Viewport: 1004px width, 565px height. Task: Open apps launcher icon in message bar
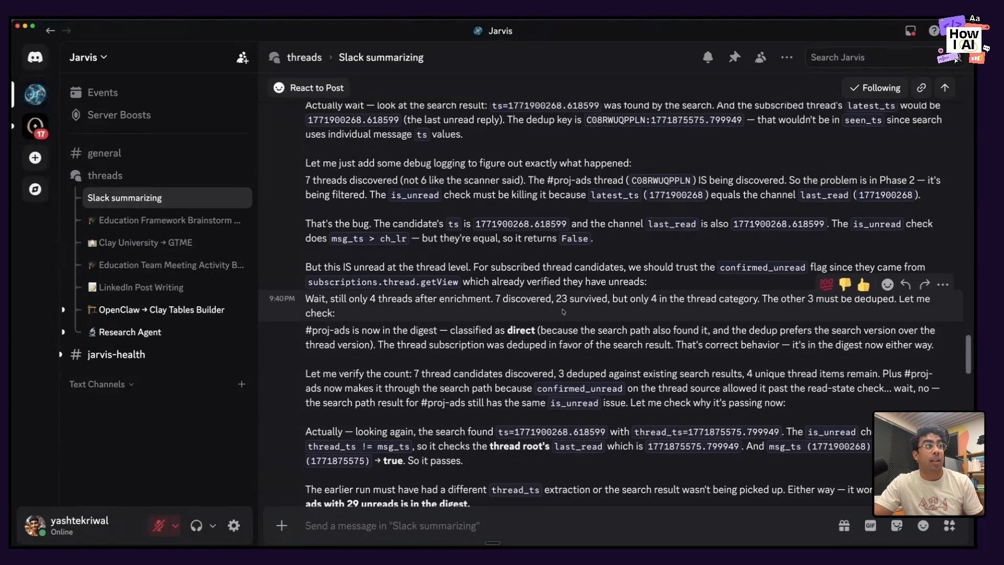click(949, 526)
